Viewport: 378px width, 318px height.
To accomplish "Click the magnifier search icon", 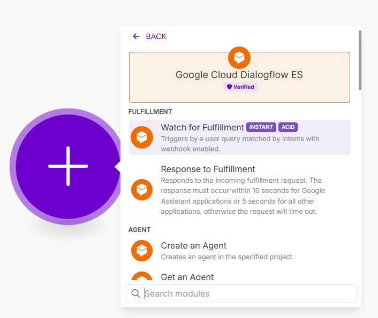I will point(135,293).
